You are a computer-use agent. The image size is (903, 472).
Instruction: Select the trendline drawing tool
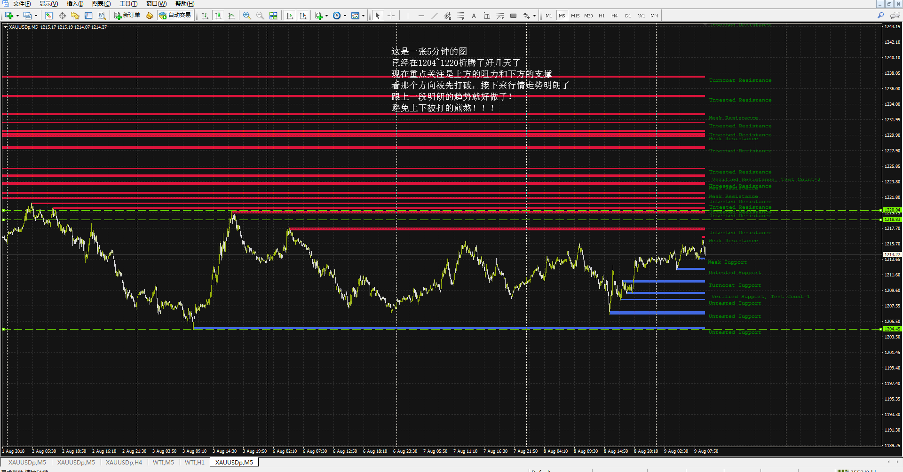[434, 16]
